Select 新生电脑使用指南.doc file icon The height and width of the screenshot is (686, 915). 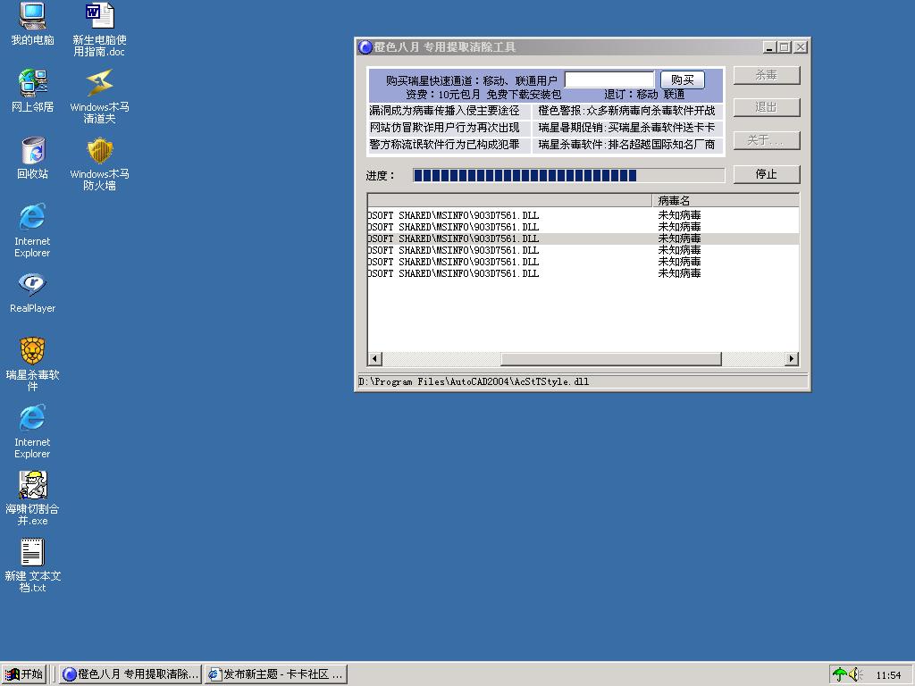pos(99,16)
